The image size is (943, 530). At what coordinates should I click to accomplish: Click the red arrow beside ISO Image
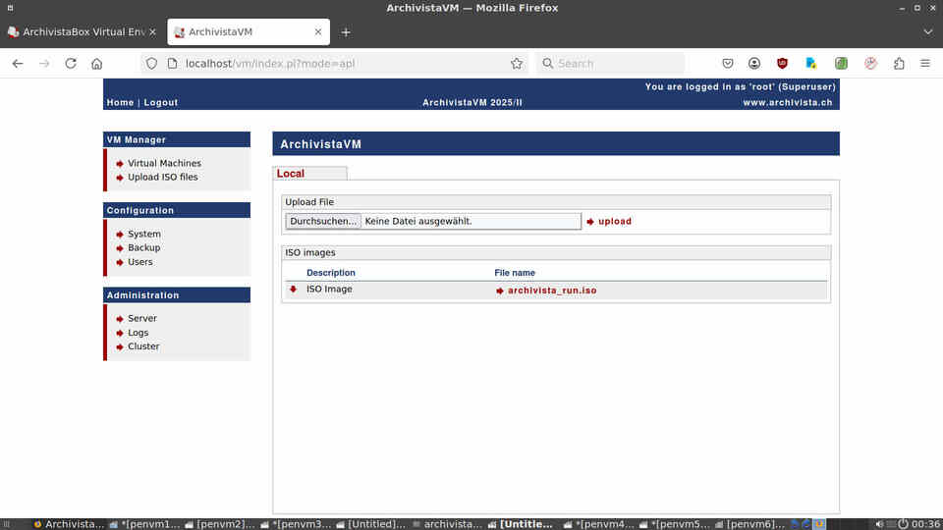click(x=293, y=289)
